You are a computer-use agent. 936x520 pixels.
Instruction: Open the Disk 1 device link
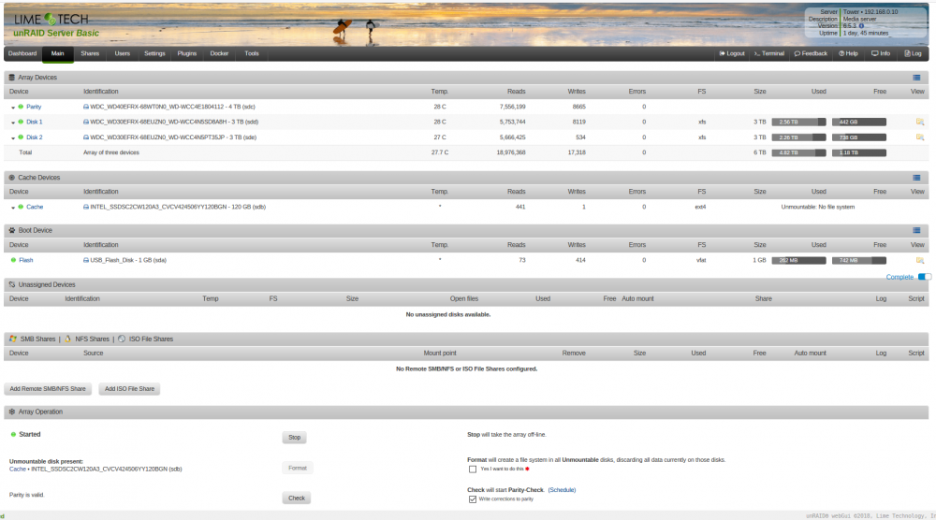coord(35,122)
